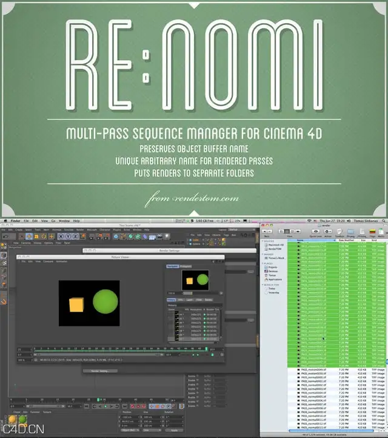The image size is (388, 438).
Task: Switch to Histogram tab in Picture Viewer
Action: [x=186, y=266]
